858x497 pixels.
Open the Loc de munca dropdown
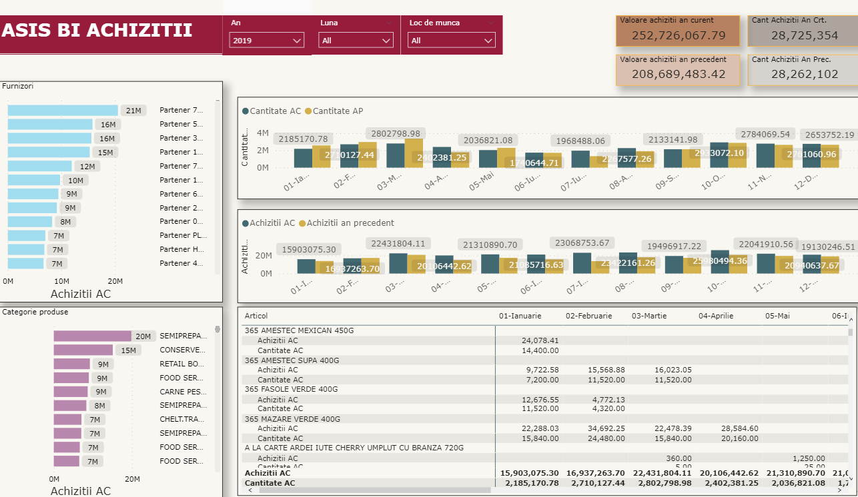[452, 41]
